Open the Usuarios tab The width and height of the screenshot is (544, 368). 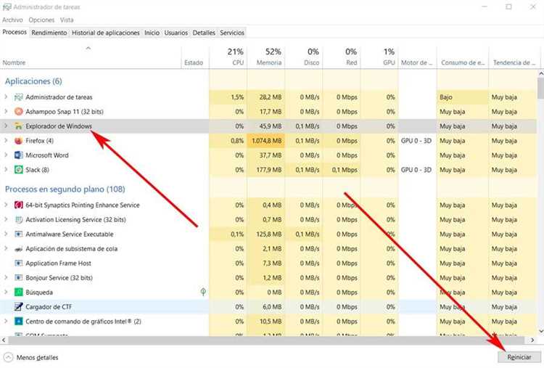pyautogui.click(x=176, y=33)
